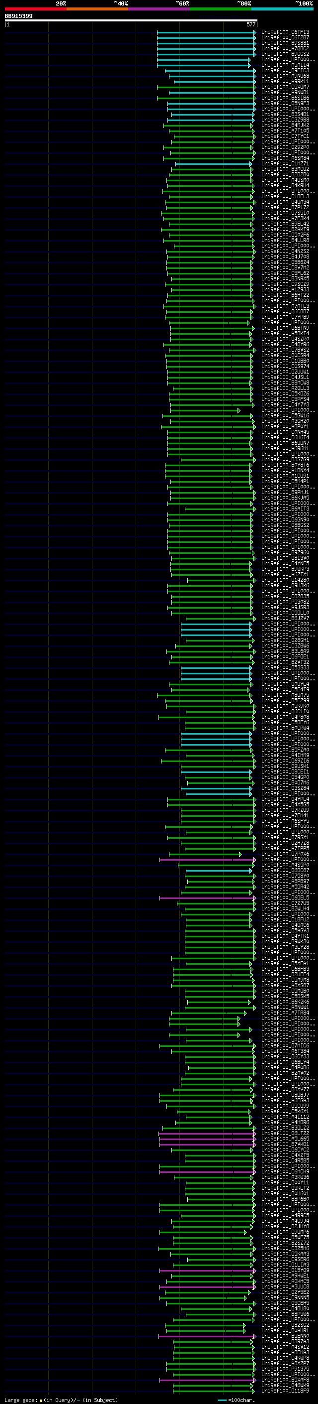Select the UniRef100_P91375 label
The height and width of the screenshot is (1404, 318).
[x=285, y=1369]
